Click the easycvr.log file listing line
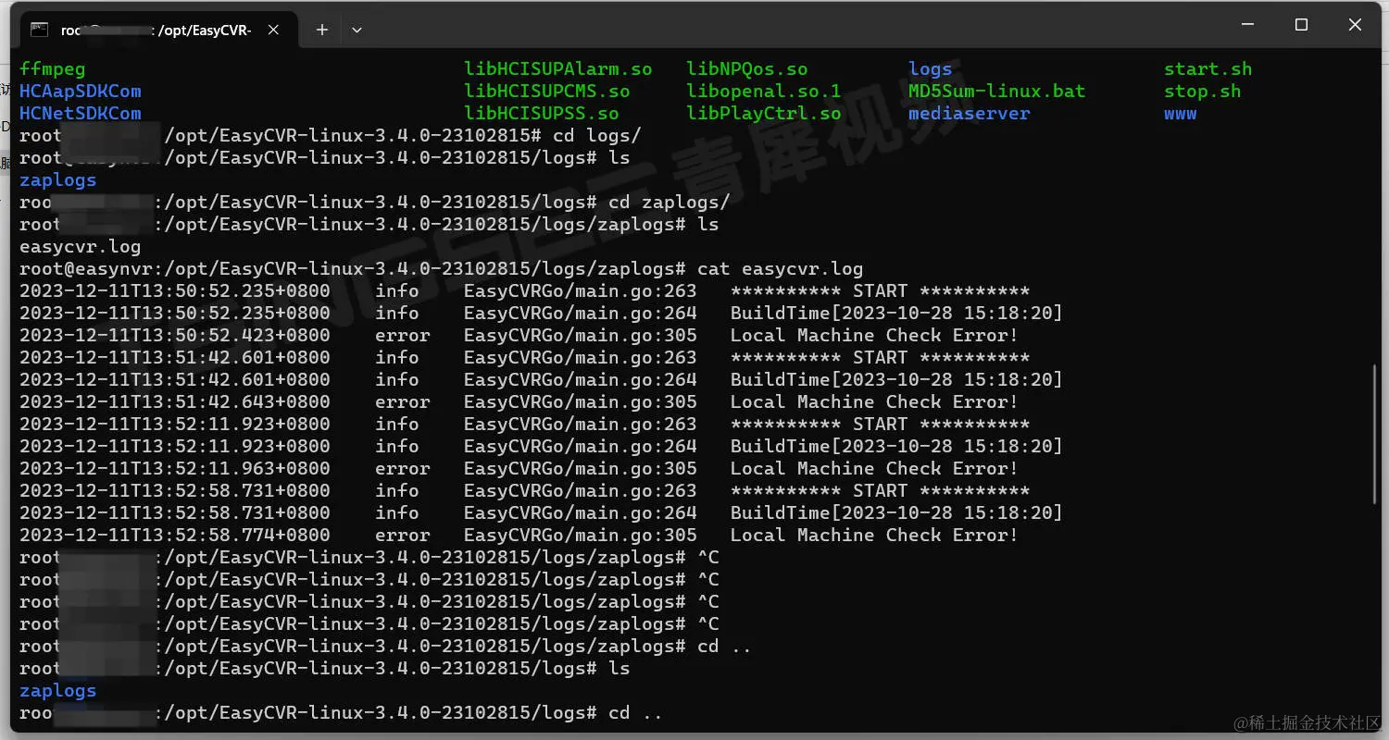 [81, 247]
